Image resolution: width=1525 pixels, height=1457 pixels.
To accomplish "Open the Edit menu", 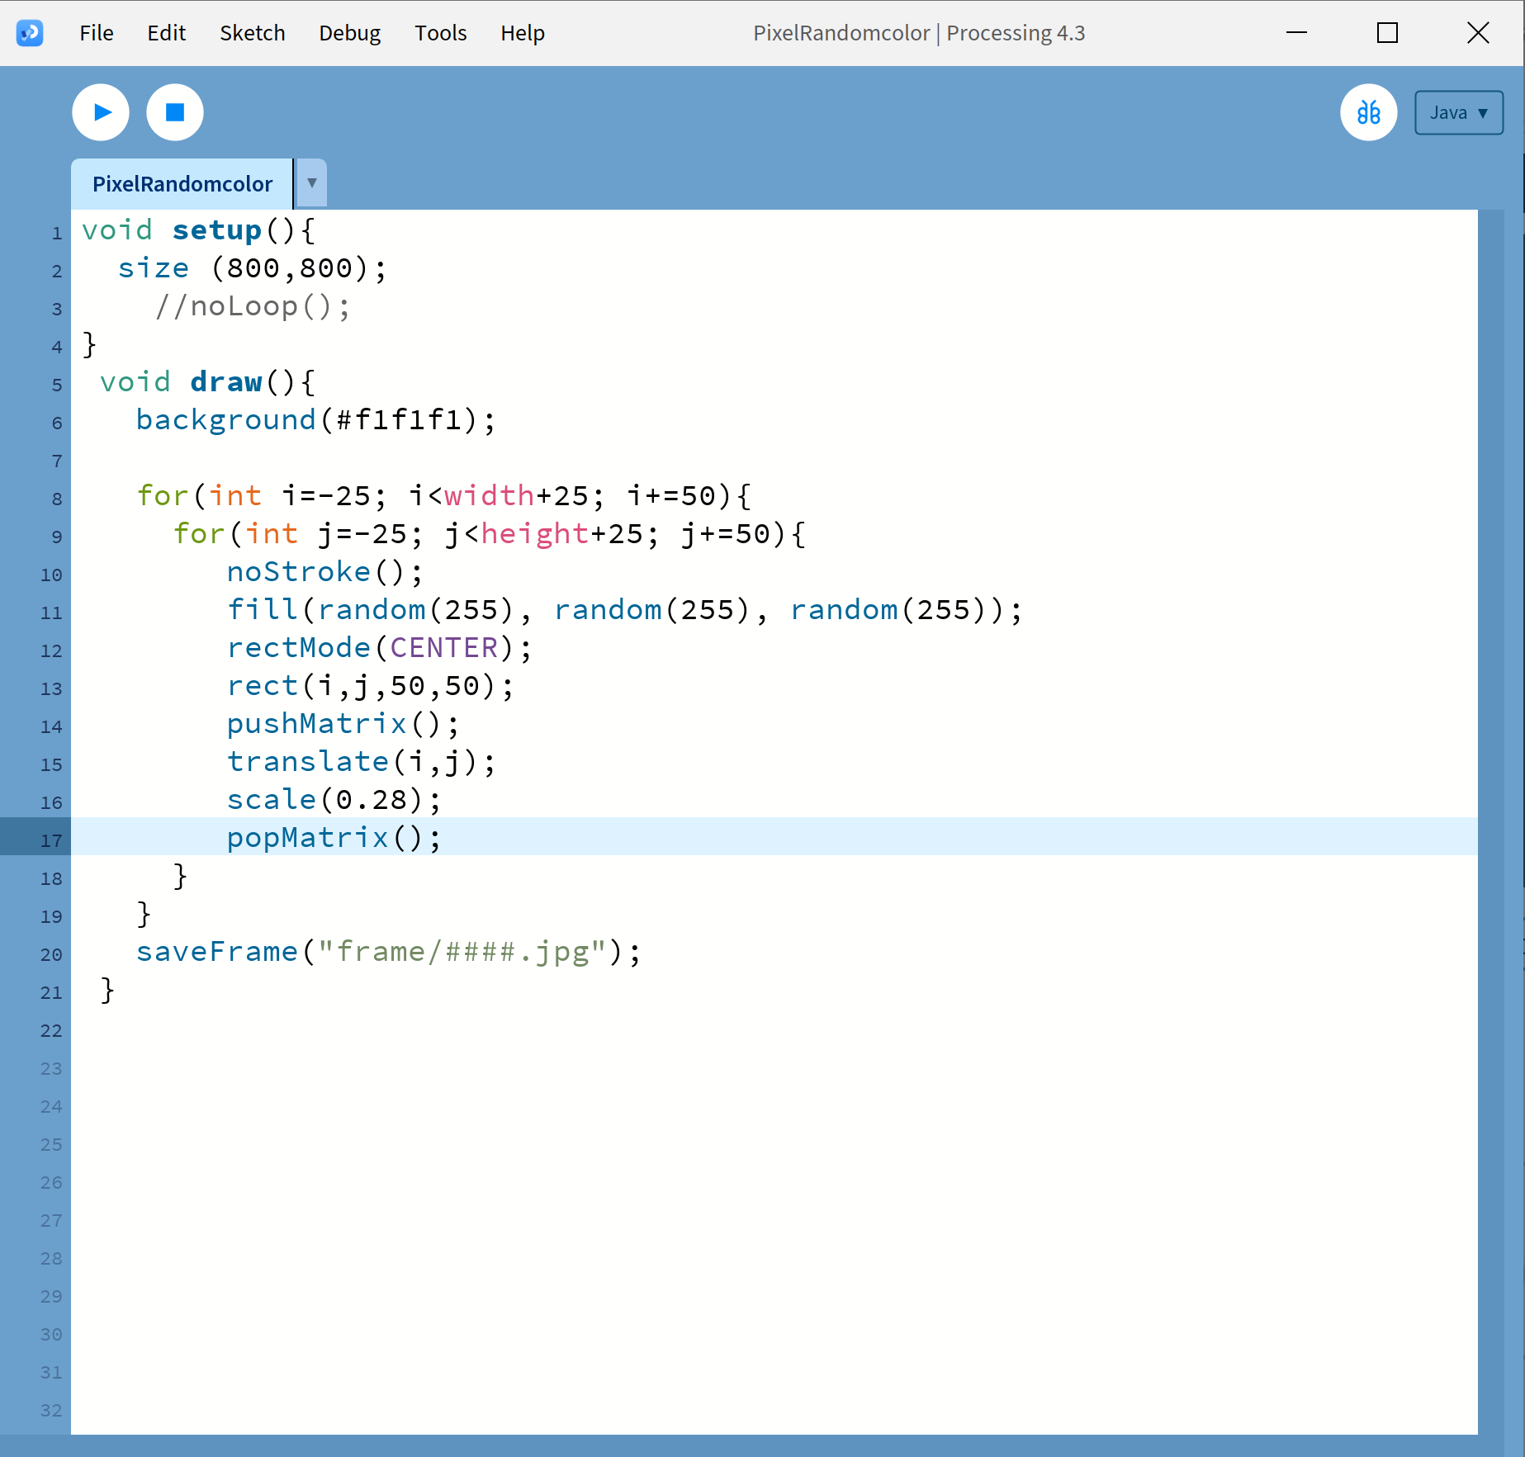I will point(166,33).
